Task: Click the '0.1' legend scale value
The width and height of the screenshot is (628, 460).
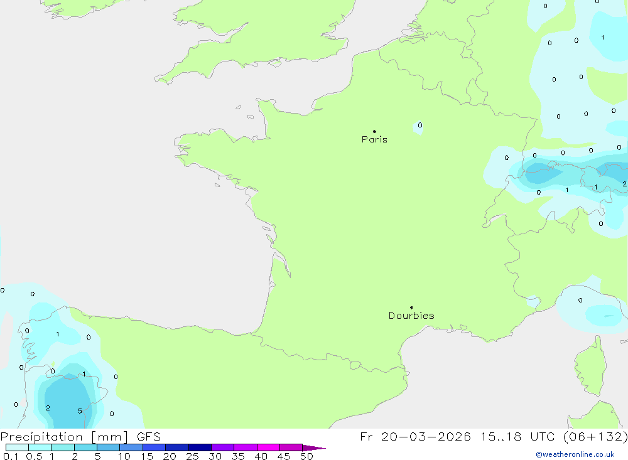Action: coord(11,456)
